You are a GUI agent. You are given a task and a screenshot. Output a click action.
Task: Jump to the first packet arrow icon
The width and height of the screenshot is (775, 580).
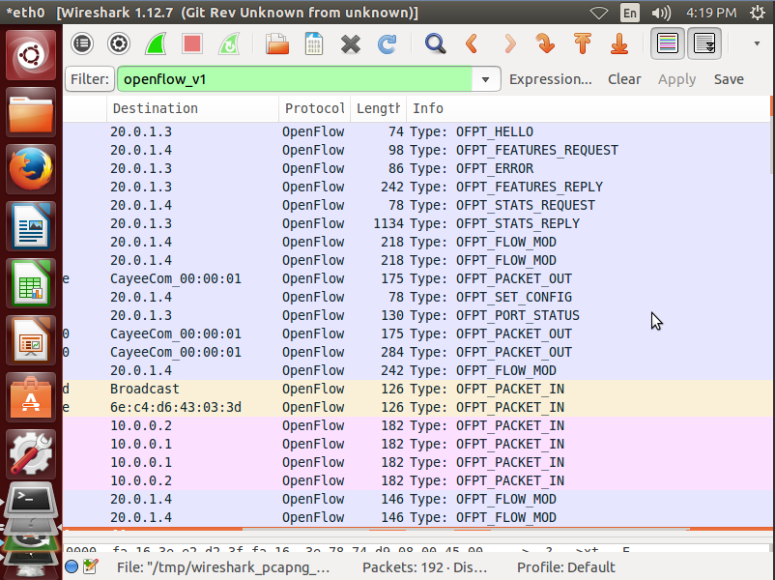coord(583,44)
